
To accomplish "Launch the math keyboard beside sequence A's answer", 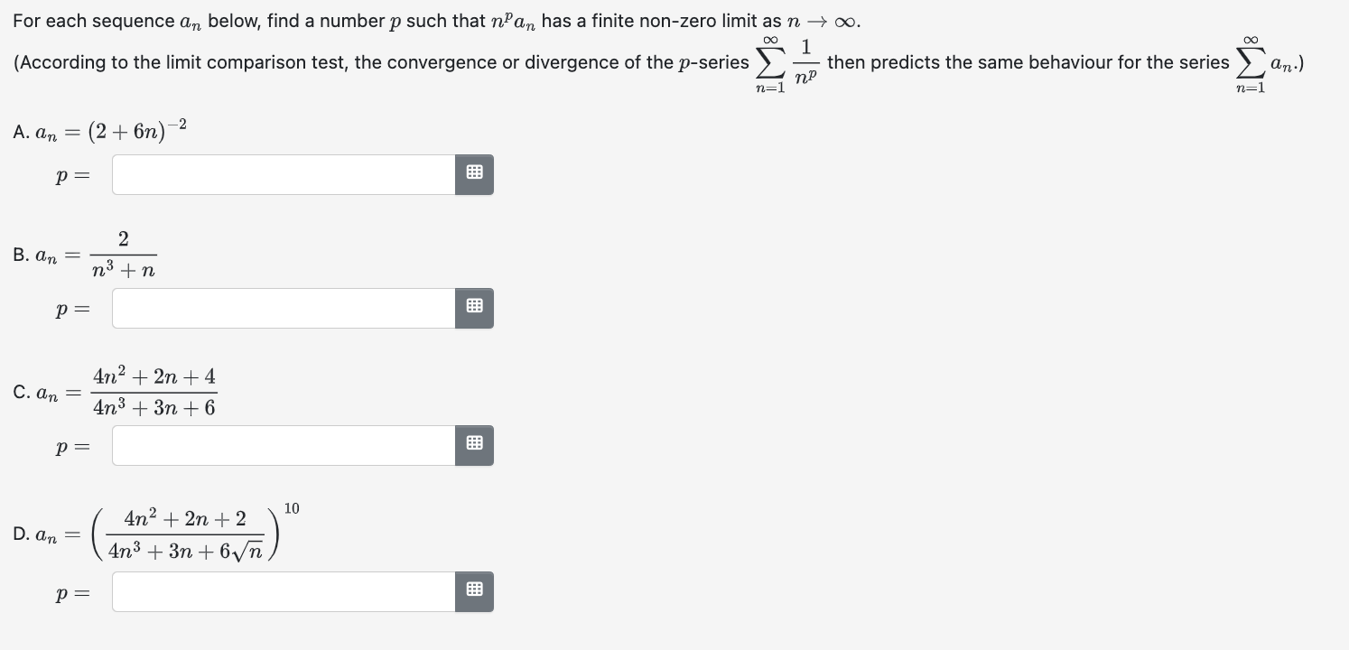I will [x=473, y=173].
